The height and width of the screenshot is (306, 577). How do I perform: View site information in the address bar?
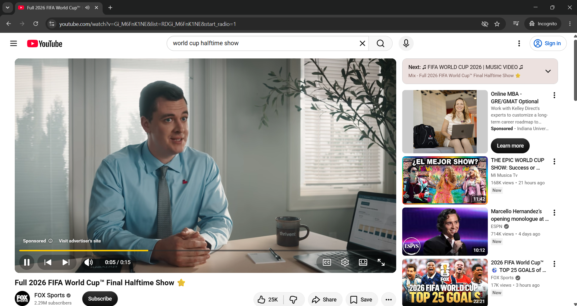52,24
